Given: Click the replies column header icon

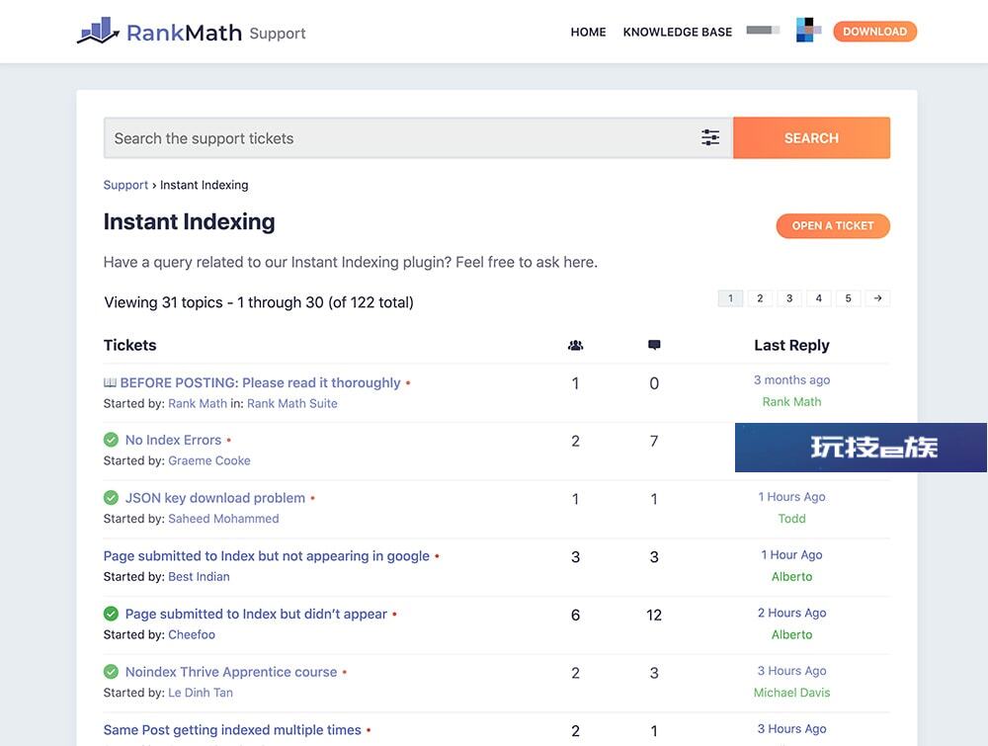Looking at the screenshot, I should pos(654,345).
